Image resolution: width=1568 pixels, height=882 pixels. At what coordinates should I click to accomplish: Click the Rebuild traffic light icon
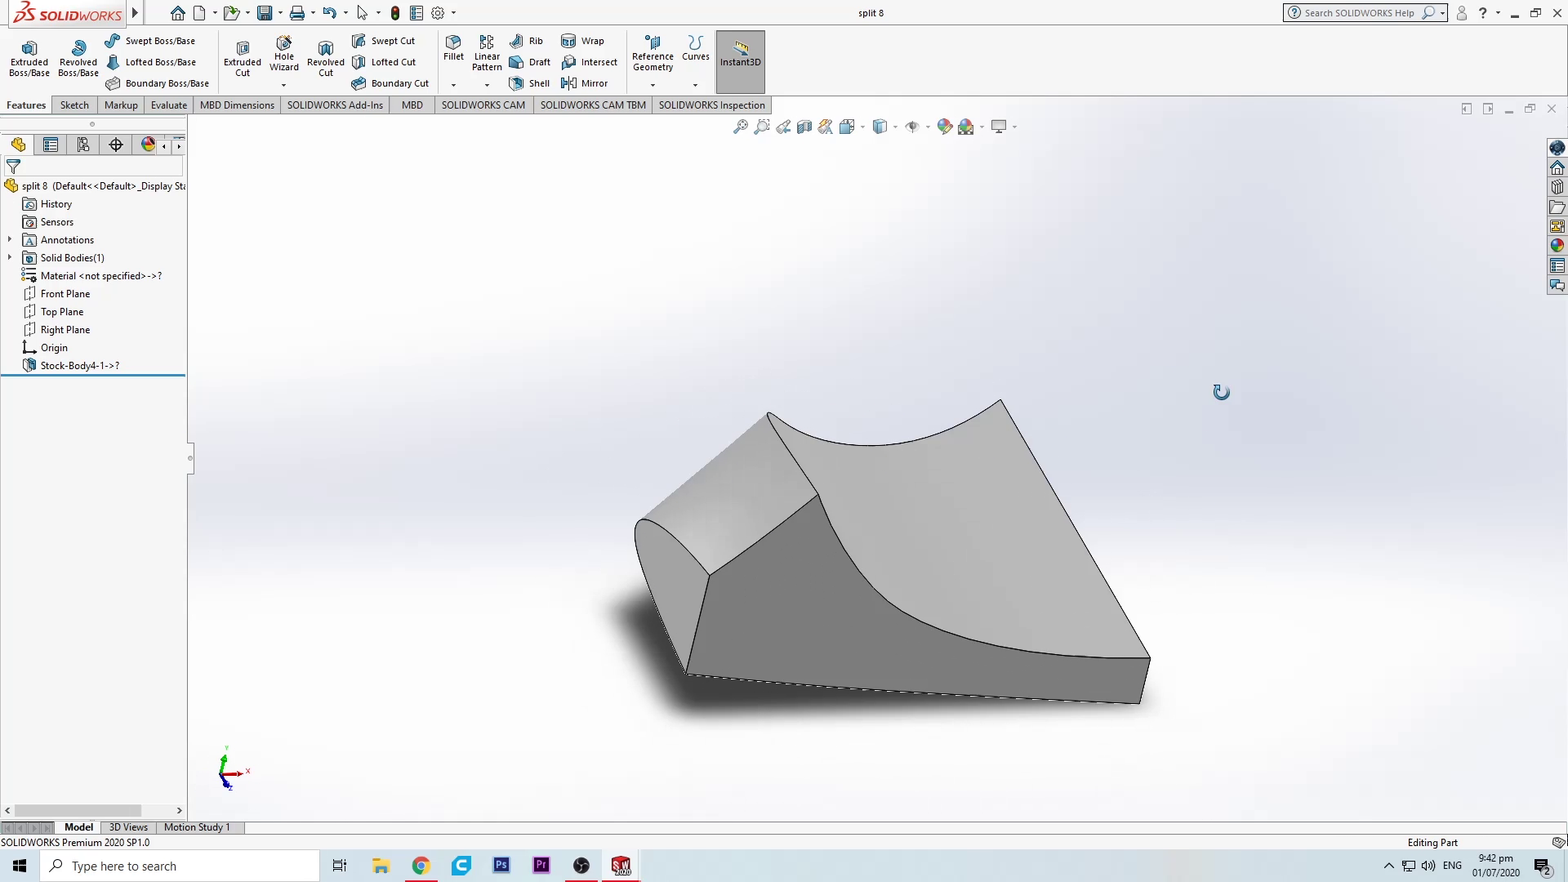point(395,13)
